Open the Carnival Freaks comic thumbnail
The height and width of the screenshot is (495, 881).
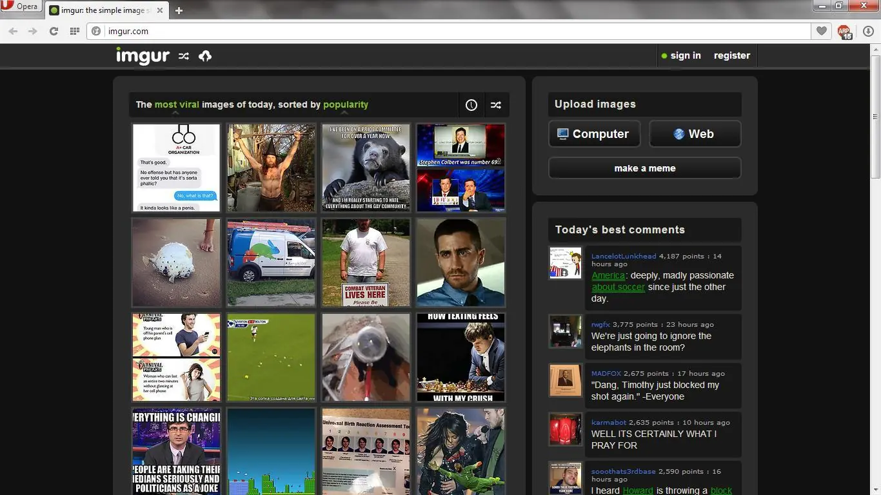coord(176,358)
